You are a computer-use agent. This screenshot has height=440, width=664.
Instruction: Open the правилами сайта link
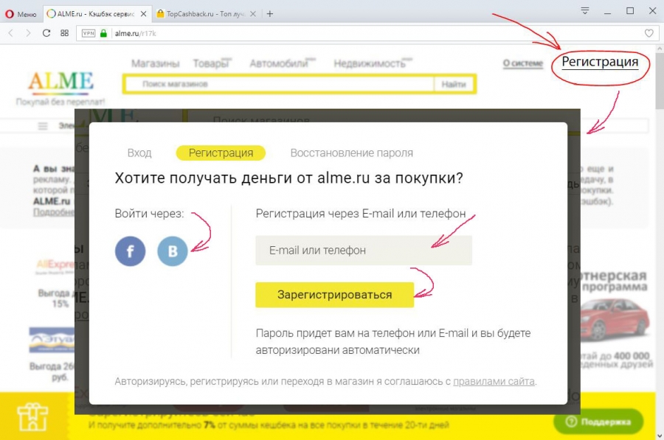click(x=494, y=381)
